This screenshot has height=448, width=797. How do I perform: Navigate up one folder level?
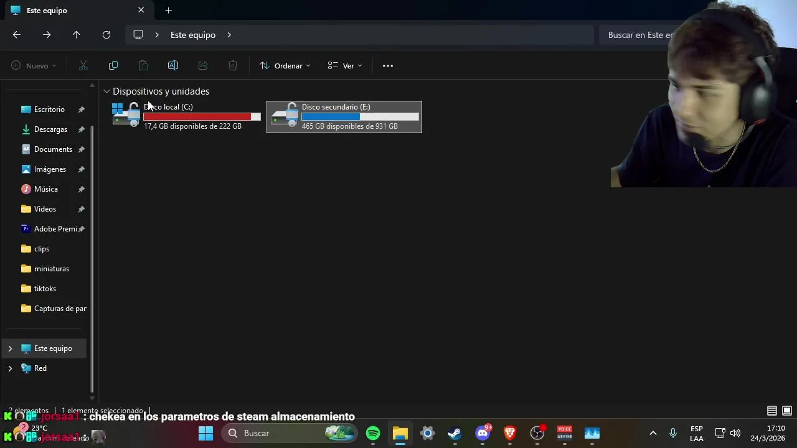point(77,35)
